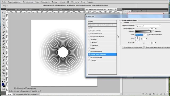This screenshot has width=170, height=96.
Task: Select the Eyedropper tool
Action: coord(3,28)
